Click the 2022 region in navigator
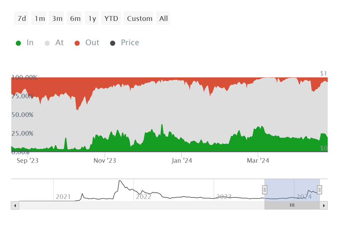Image resolution: width=339 pixels, height=226 pixels. pos(143,197)
